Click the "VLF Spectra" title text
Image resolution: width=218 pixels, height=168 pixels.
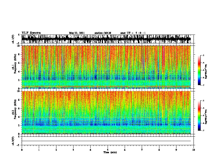point(31,33)
